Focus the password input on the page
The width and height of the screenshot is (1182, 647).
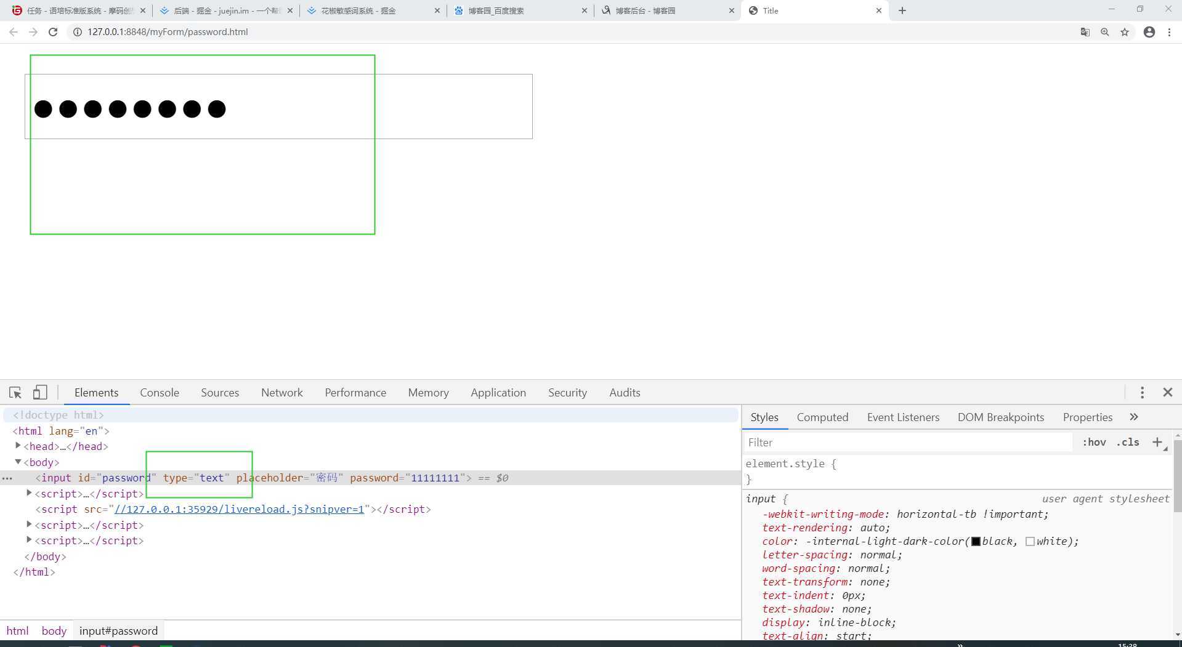(278, 106)
